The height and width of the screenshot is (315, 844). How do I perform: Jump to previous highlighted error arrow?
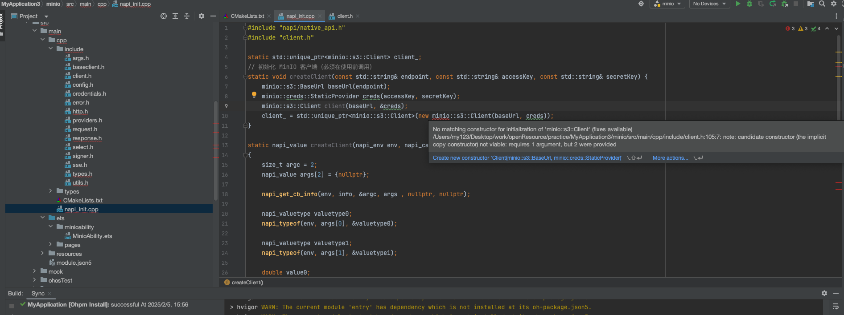(x=827, y=28)
